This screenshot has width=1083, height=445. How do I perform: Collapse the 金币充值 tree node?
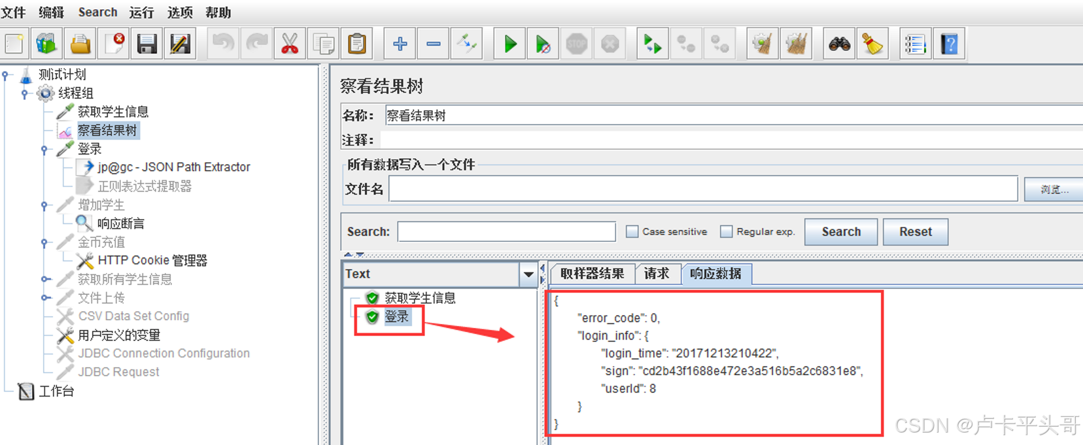44,242
